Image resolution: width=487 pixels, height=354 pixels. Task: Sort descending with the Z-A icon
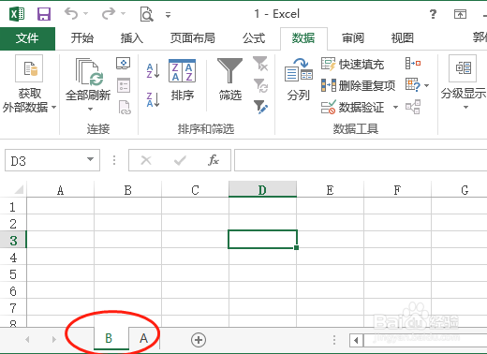click(154, 99)
